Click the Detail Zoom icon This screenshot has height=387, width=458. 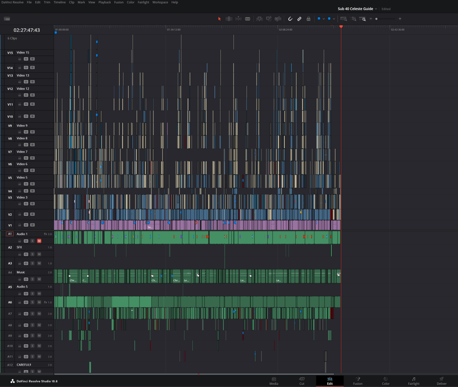pyautogui.click(x=354, y=19)
